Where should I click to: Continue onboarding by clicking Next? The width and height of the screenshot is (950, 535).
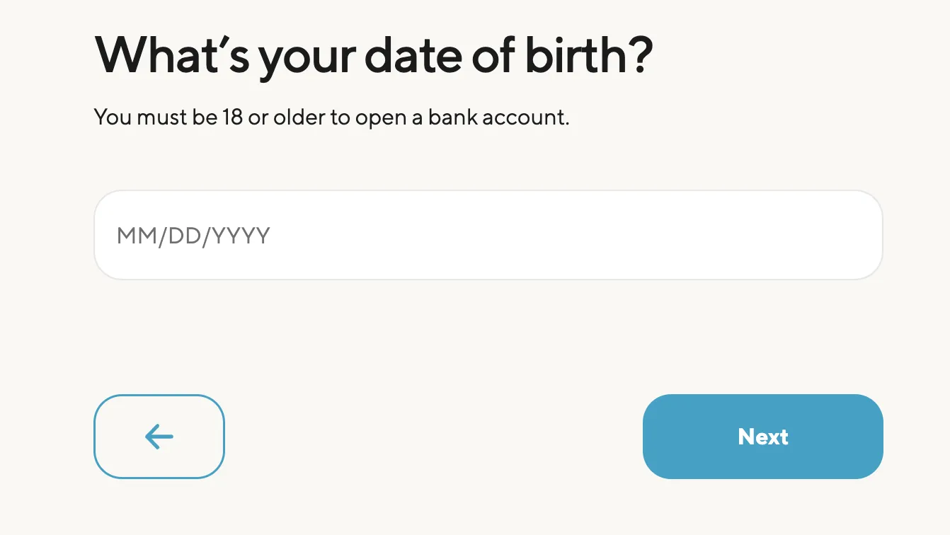[x=762, y=437]
